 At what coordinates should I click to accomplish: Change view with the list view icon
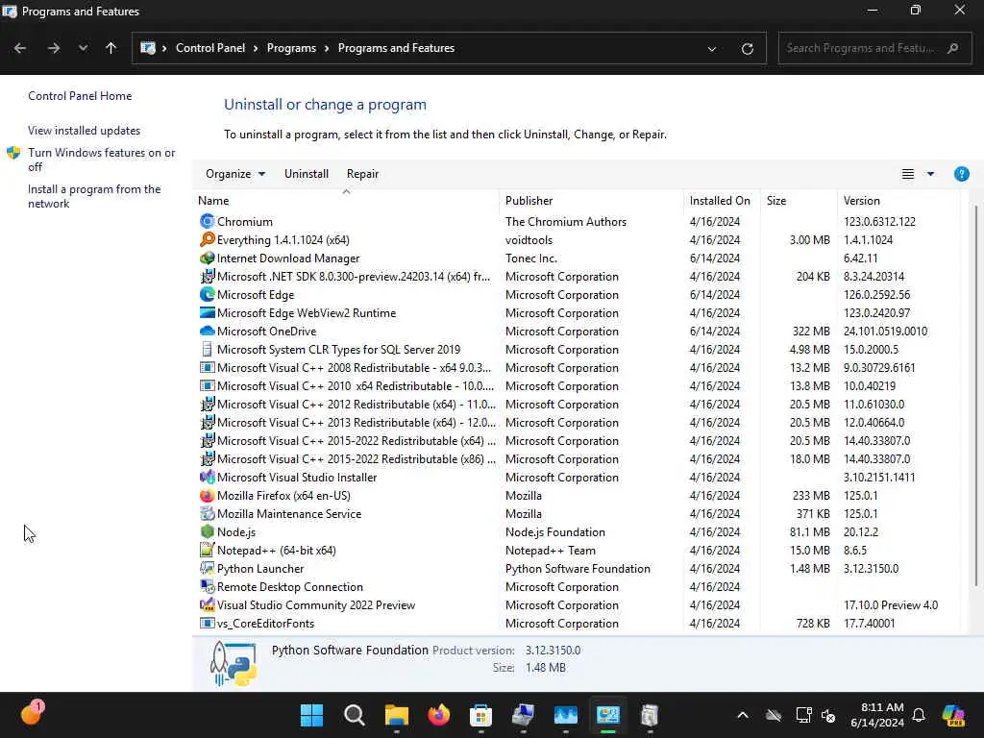click(907, 174)
